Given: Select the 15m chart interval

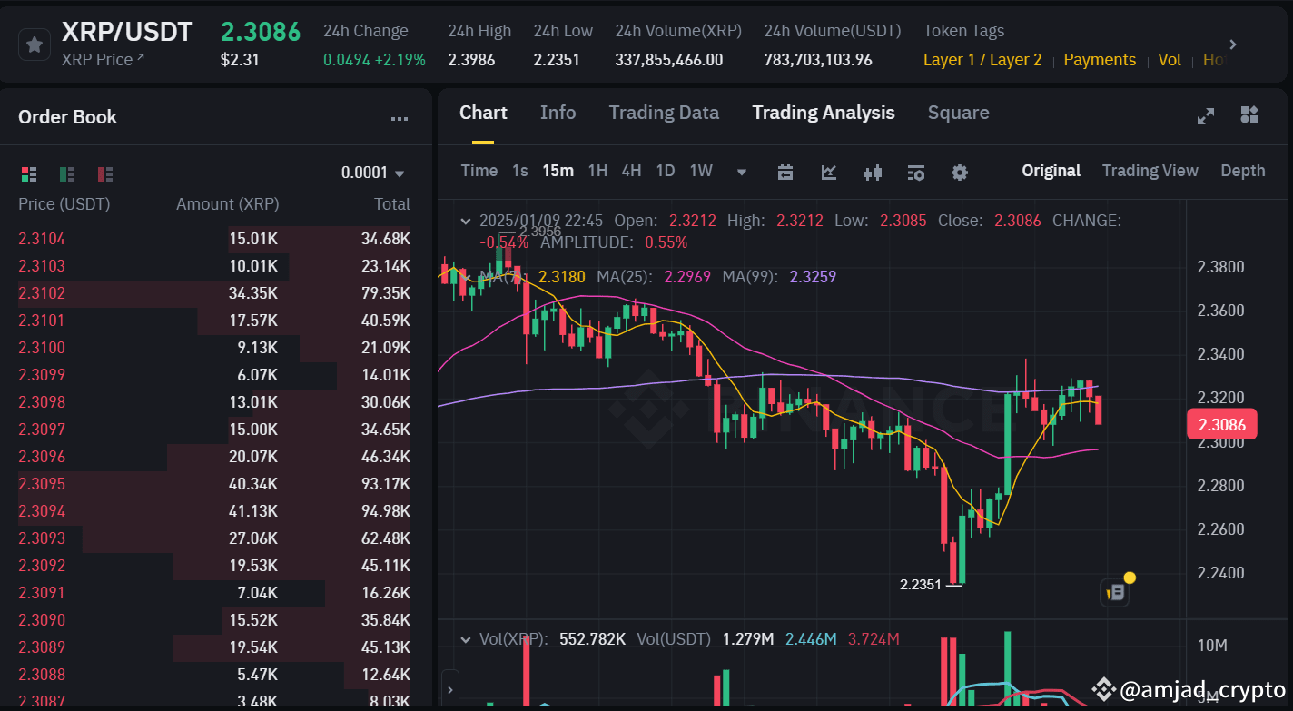Looking at the screenshot, I should 558,171.
